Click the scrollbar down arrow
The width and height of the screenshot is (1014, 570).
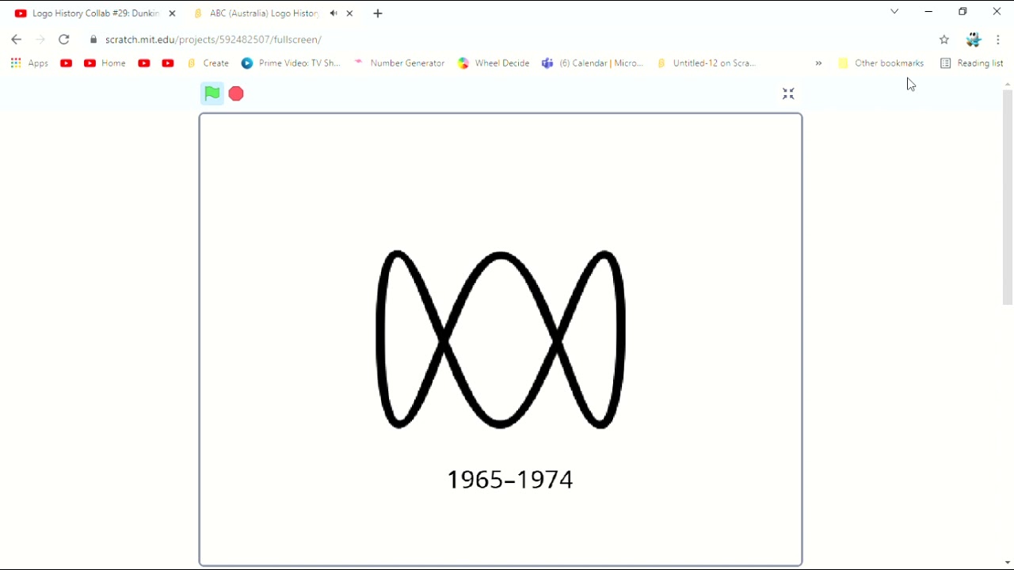[1008, 563]
